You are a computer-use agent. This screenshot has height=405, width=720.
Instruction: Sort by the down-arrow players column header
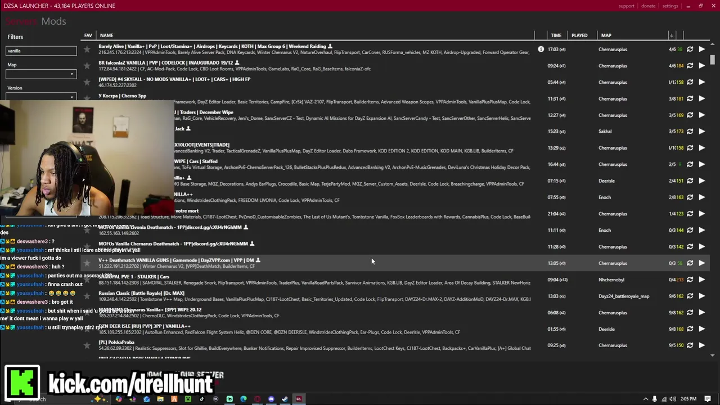[x=671, y=35]
